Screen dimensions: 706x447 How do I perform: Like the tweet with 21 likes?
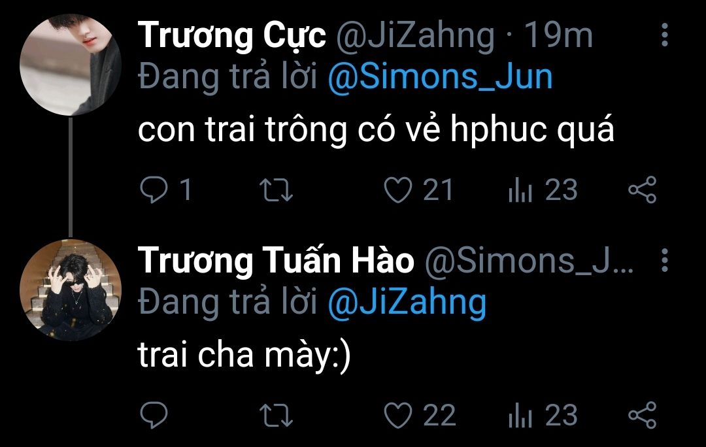pyautogui.click(x=396, y=190)
